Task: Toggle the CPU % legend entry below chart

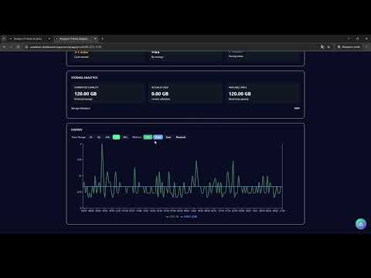Action: pos(172,217)
